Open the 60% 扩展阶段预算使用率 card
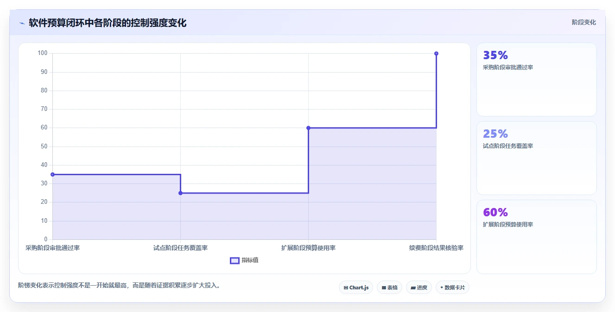Image resolution: width=615 pixels, height=312 pixels. [x=536, y=237]
